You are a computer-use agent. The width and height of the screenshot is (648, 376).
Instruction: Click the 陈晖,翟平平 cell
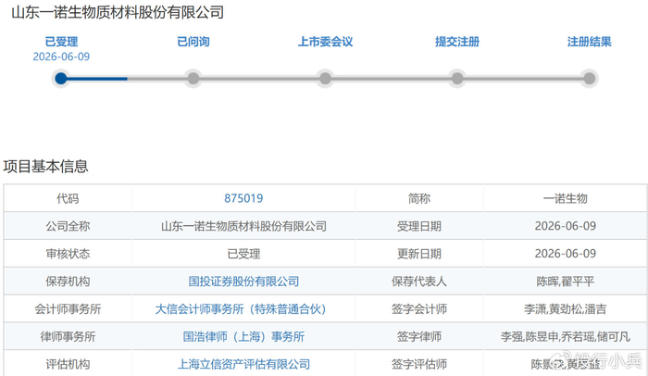pyautogui.click(x=565, y=282)
